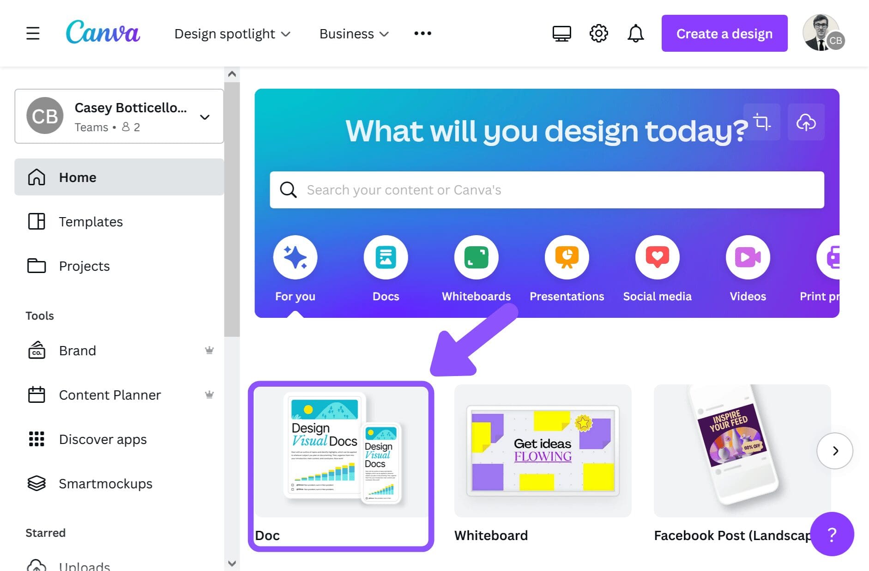The image size is (869, 571).
Task: Open the hamburger main menu
Action: coord(33,33)
